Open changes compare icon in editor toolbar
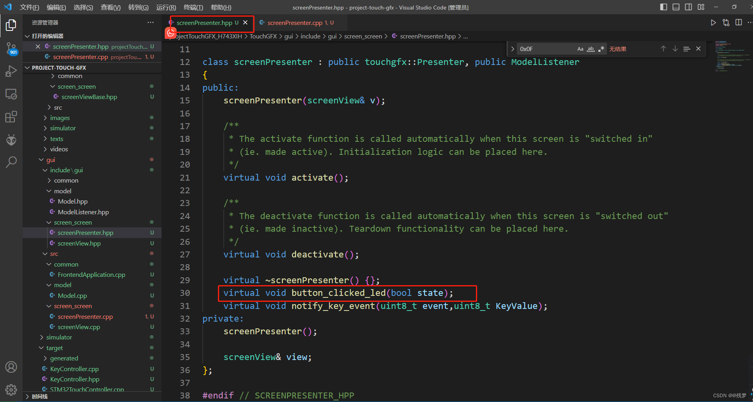 [x=726, y=23]
